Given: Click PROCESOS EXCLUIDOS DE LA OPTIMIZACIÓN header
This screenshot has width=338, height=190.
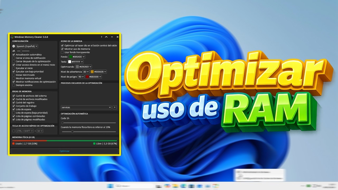Looking at the screenshot, I should point(81,83).
